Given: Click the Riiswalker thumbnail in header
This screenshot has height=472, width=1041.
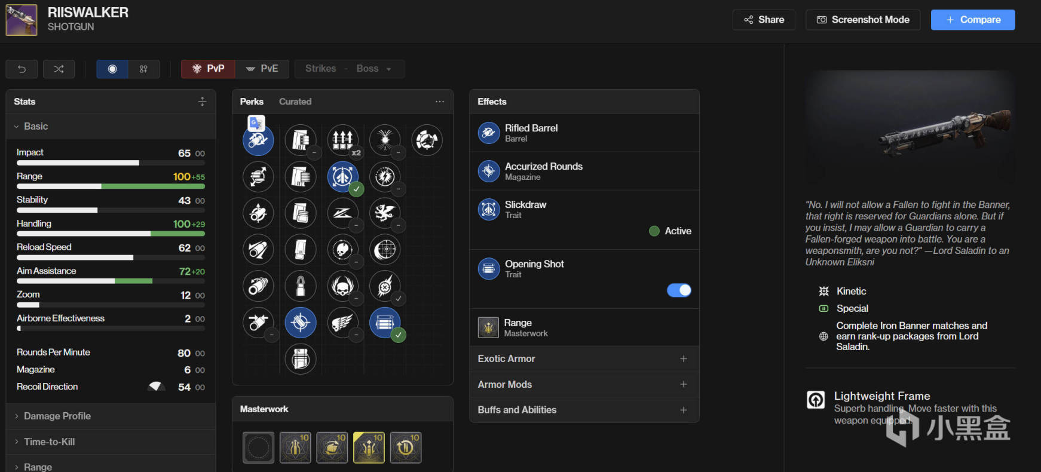Looking at the screenshot, I should point(22,20).
